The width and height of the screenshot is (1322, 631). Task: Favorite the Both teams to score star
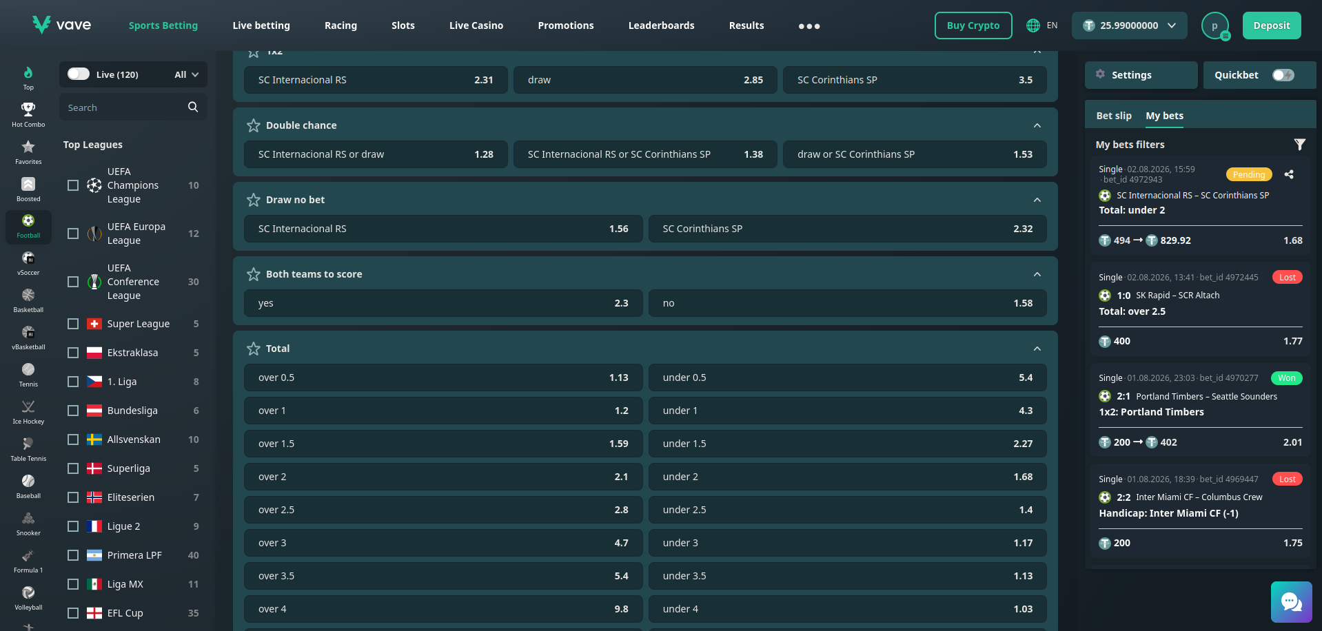pos(254,274)
